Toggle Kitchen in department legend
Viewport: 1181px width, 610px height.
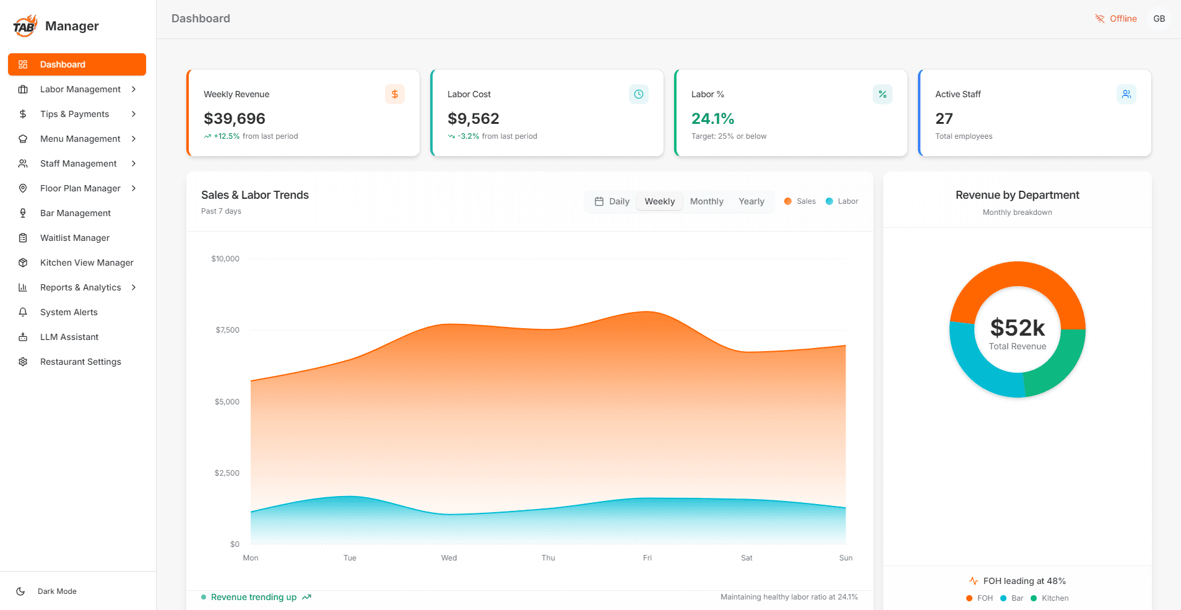coord(1049,598)
